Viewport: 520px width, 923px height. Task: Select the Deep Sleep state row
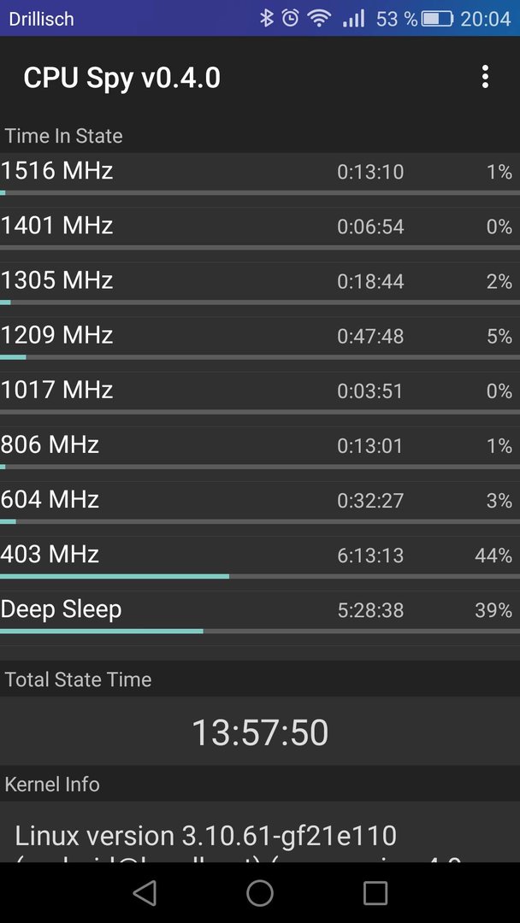(260, 614)
